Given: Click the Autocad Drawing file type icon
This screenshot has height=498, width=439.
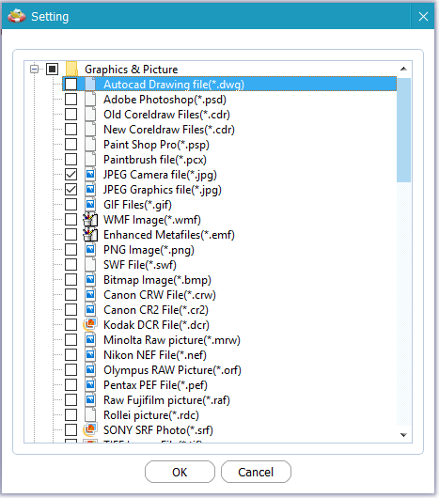Looking at the screenshot, I should (90, 85).
